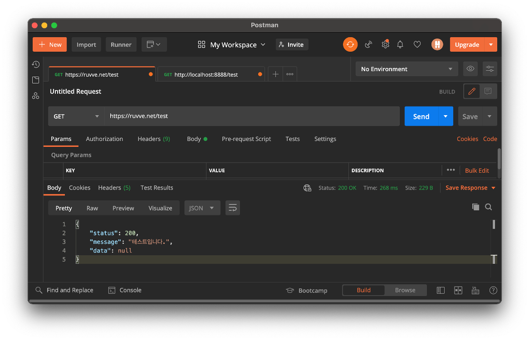
Task: Expand the Send button arrow options
Action: coord(446,116)
